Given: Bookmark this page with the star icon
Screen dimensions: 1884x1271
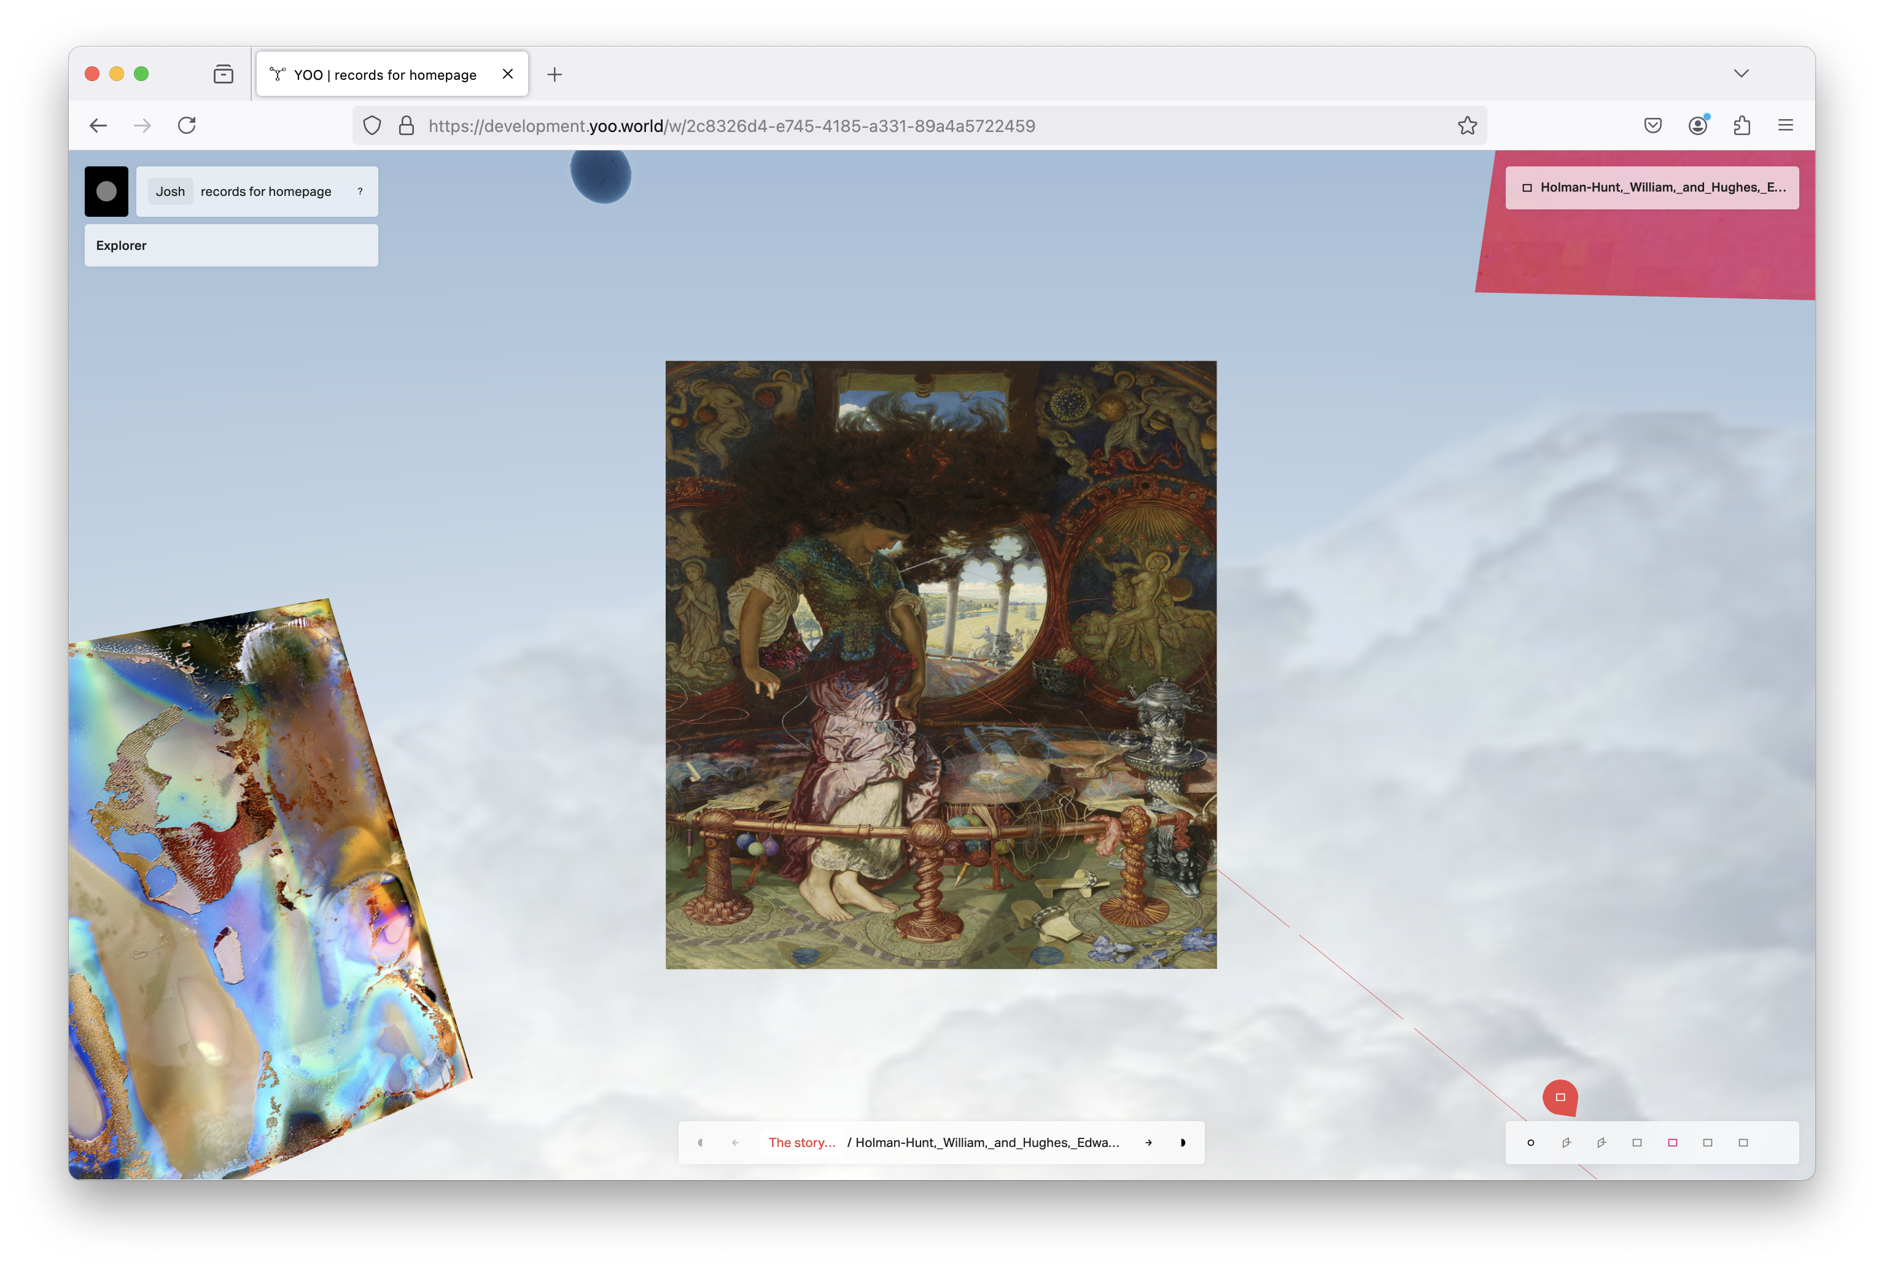Looking at the screenshot, I should click(x=1467, y=126).
